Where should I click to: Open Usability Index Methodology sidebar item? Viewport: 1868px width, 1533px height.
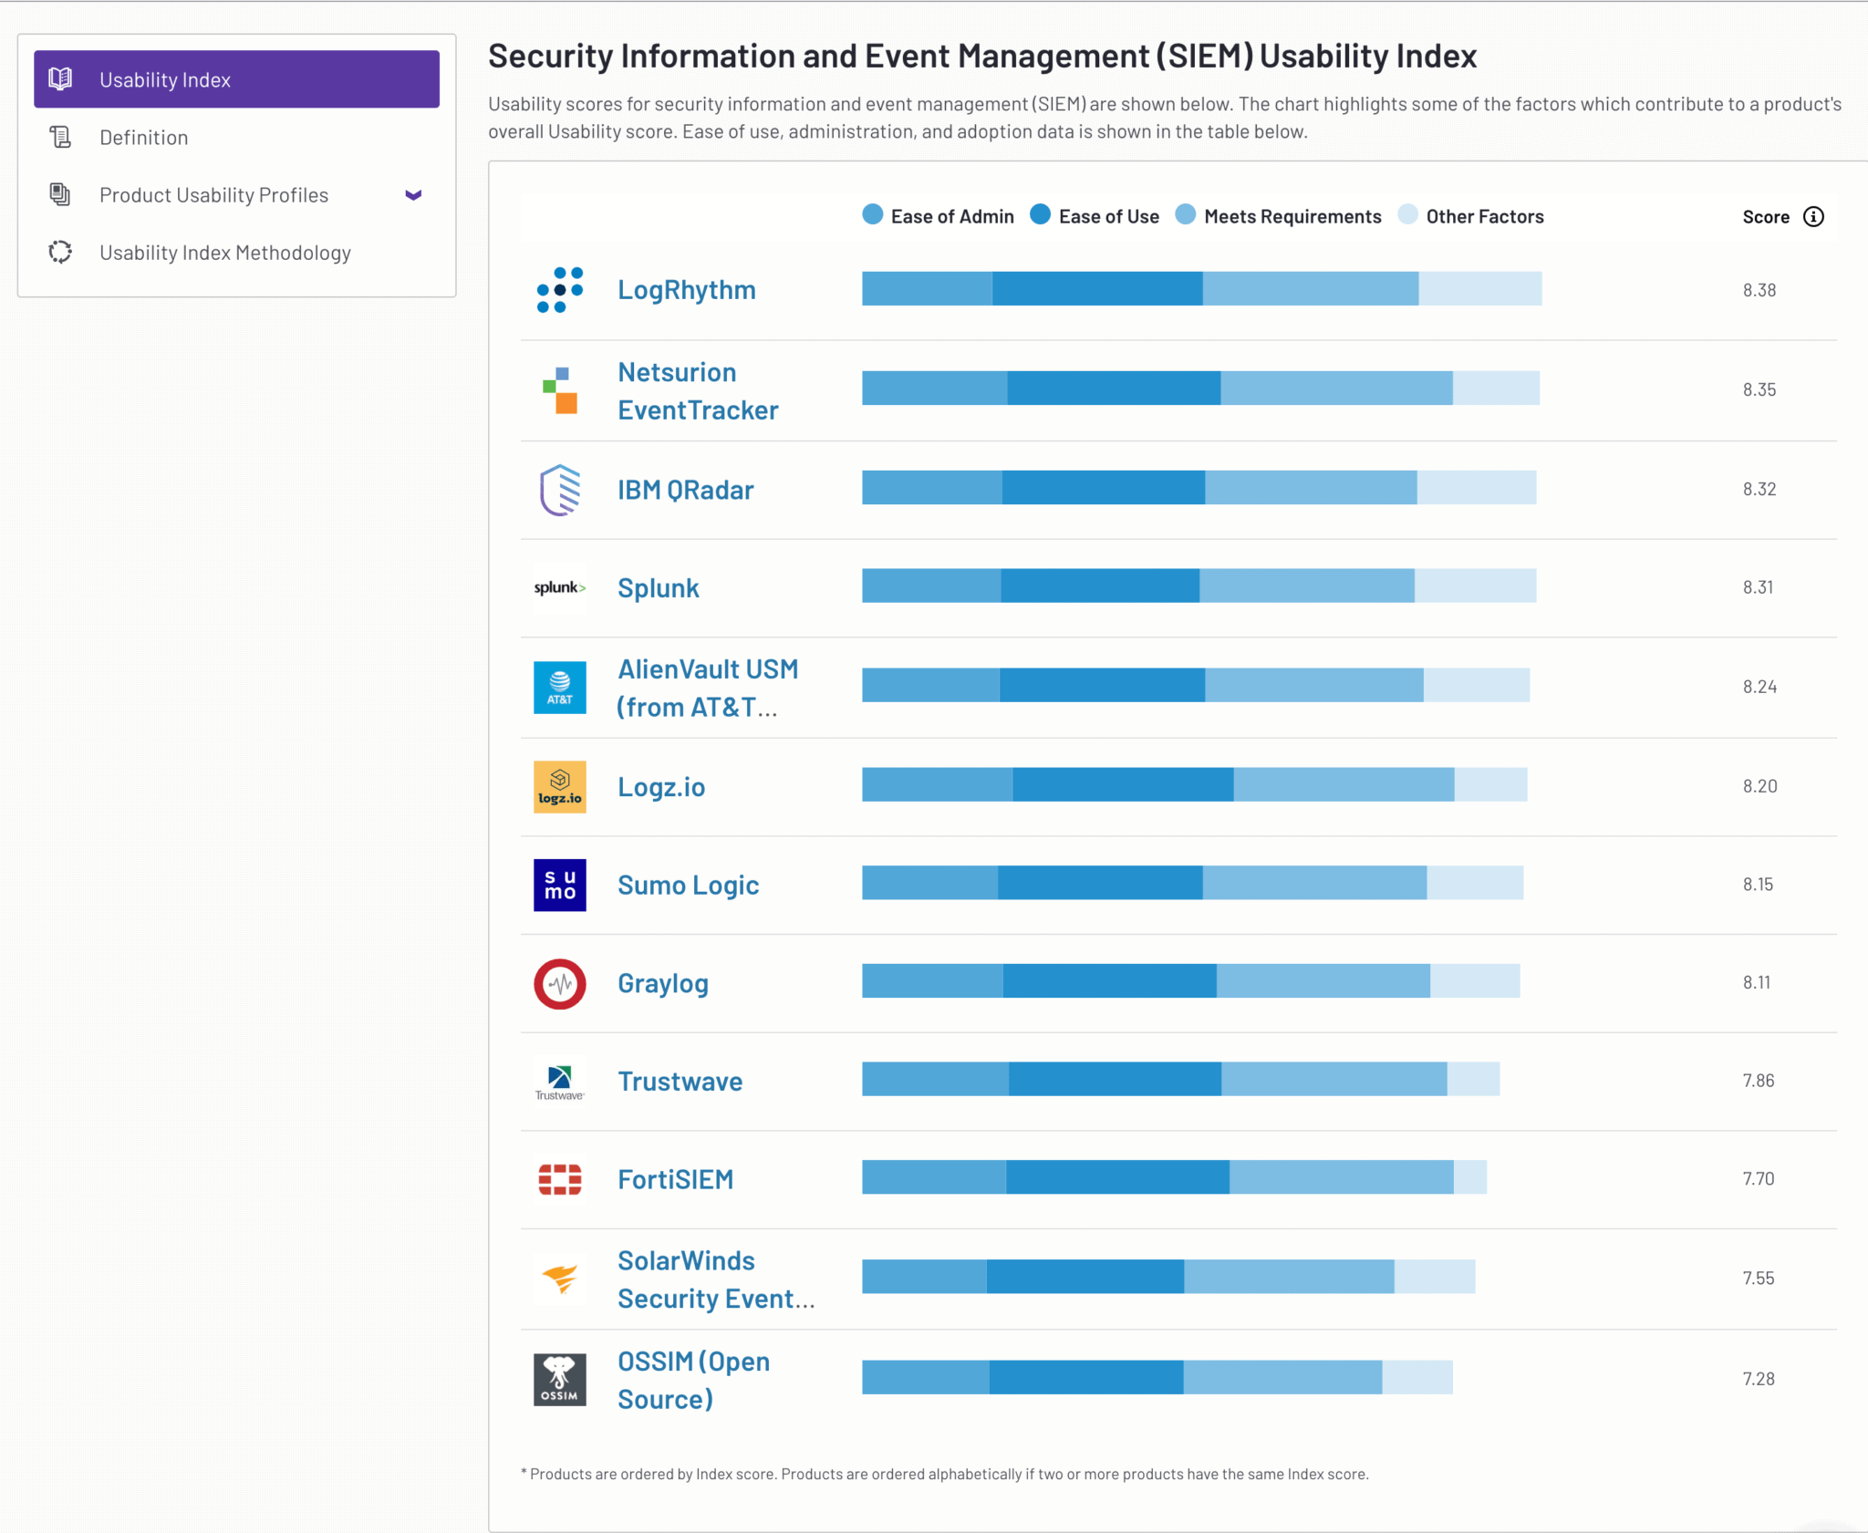pyautogui.click(x=224, y=253)
